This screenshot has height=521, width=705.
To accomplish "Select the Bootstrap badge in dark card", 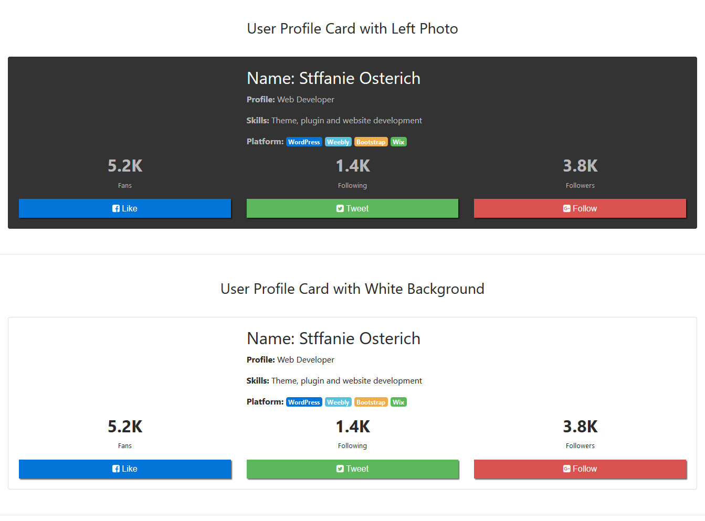I will click(371, 142).
